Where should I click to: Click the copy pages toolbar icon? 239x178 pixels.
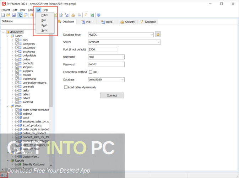pos(79,15)
